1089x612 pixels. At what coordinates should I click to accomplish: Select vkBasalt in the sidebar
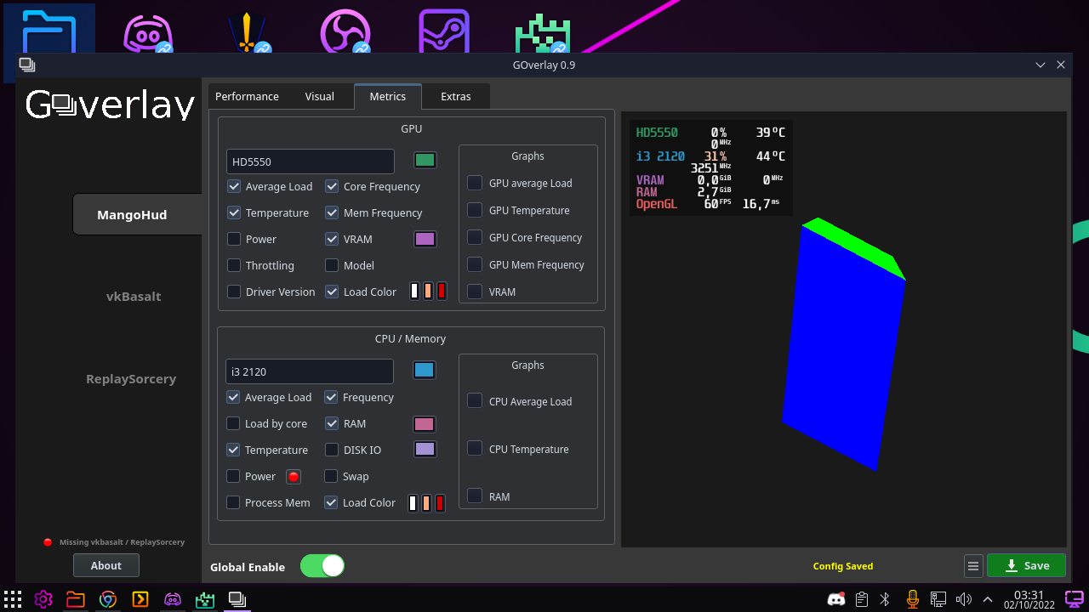point(134,297)
